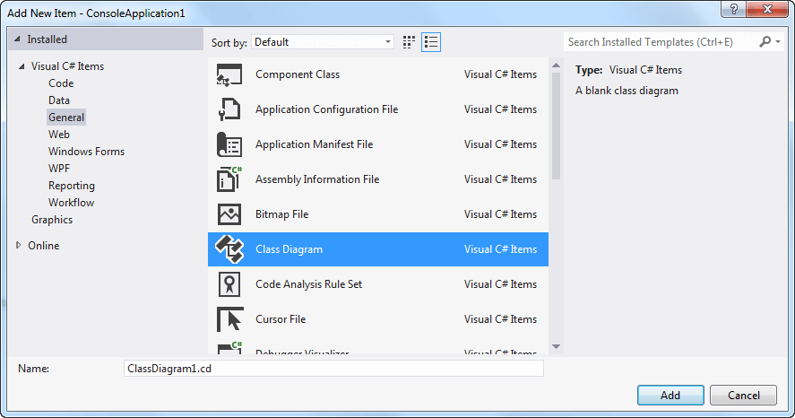Screen dimensions: 795x418
Task: Click the Cancel button
Action: [x=743, y=396]
